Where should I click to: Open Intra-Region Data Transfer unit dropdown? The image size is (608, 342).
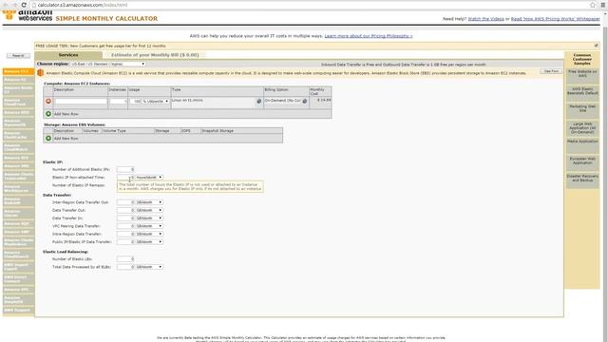point(149,235)
